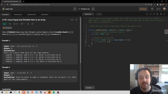Switch to the Description tab
This screenshot has height=94, width=168.
6,15
